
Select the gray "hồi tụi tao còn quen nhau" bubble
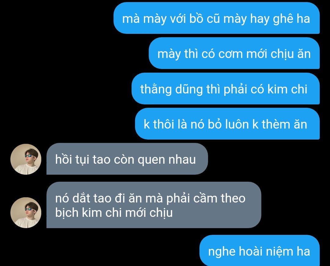tap(127, 159)
